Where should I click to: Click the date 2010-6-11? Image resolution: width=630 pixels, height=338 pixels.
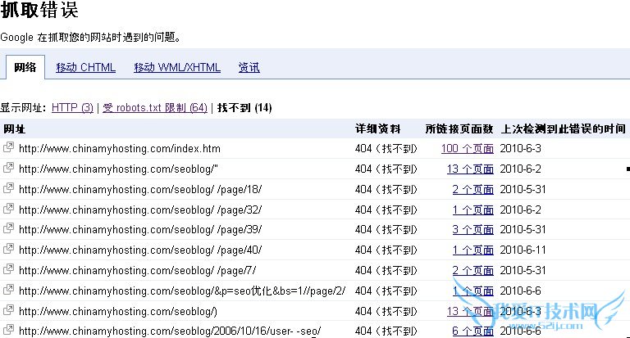(523, 250)
